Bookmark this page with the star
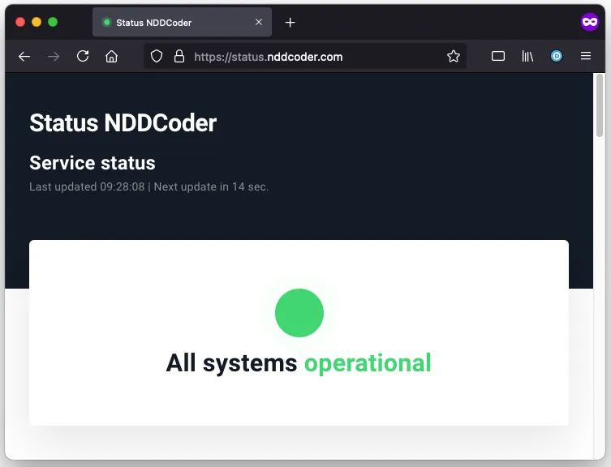The height and width of the screenshot is (467, 611). [454, 57]
